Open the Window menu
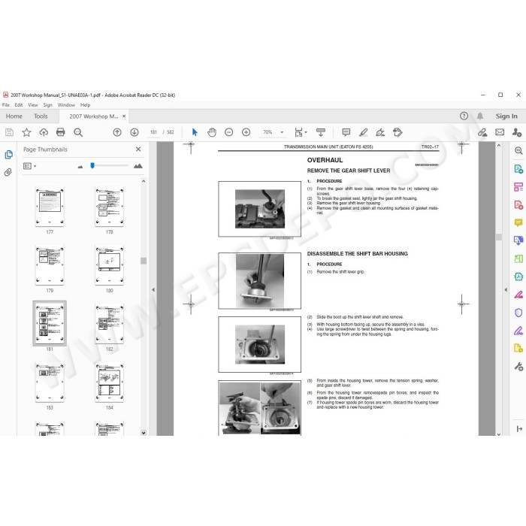This screenshot has width=526, height=526. coord(66,105)
